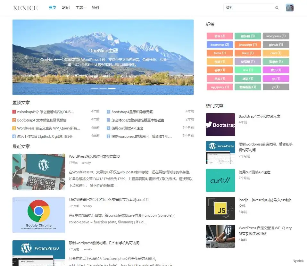Expand the 主题 dropdown in the navigation bar
Viewport: 307px width, 266px height.
tap(80, 7)
